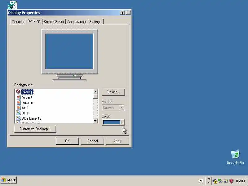Click the green hardware tray icon
Screen dimensions: 248x186
pyautogui.click(x=220, y=181)
